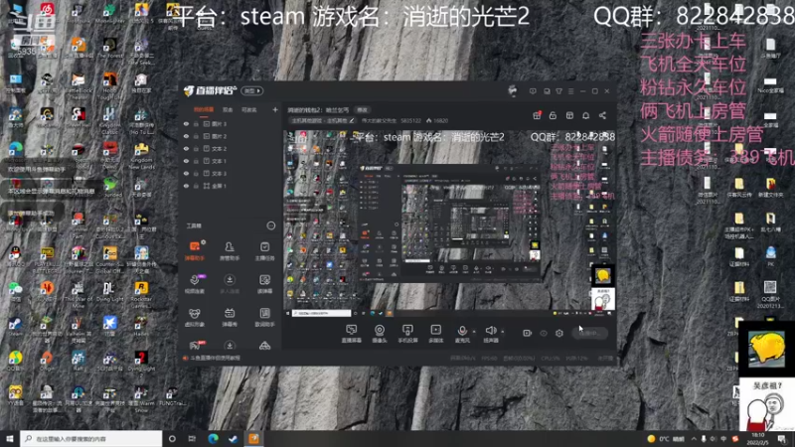Add a 手机投屏 phone cast source
Image resolution: width=795 pixels, height=447 pixels.
[x=407, y=334]
